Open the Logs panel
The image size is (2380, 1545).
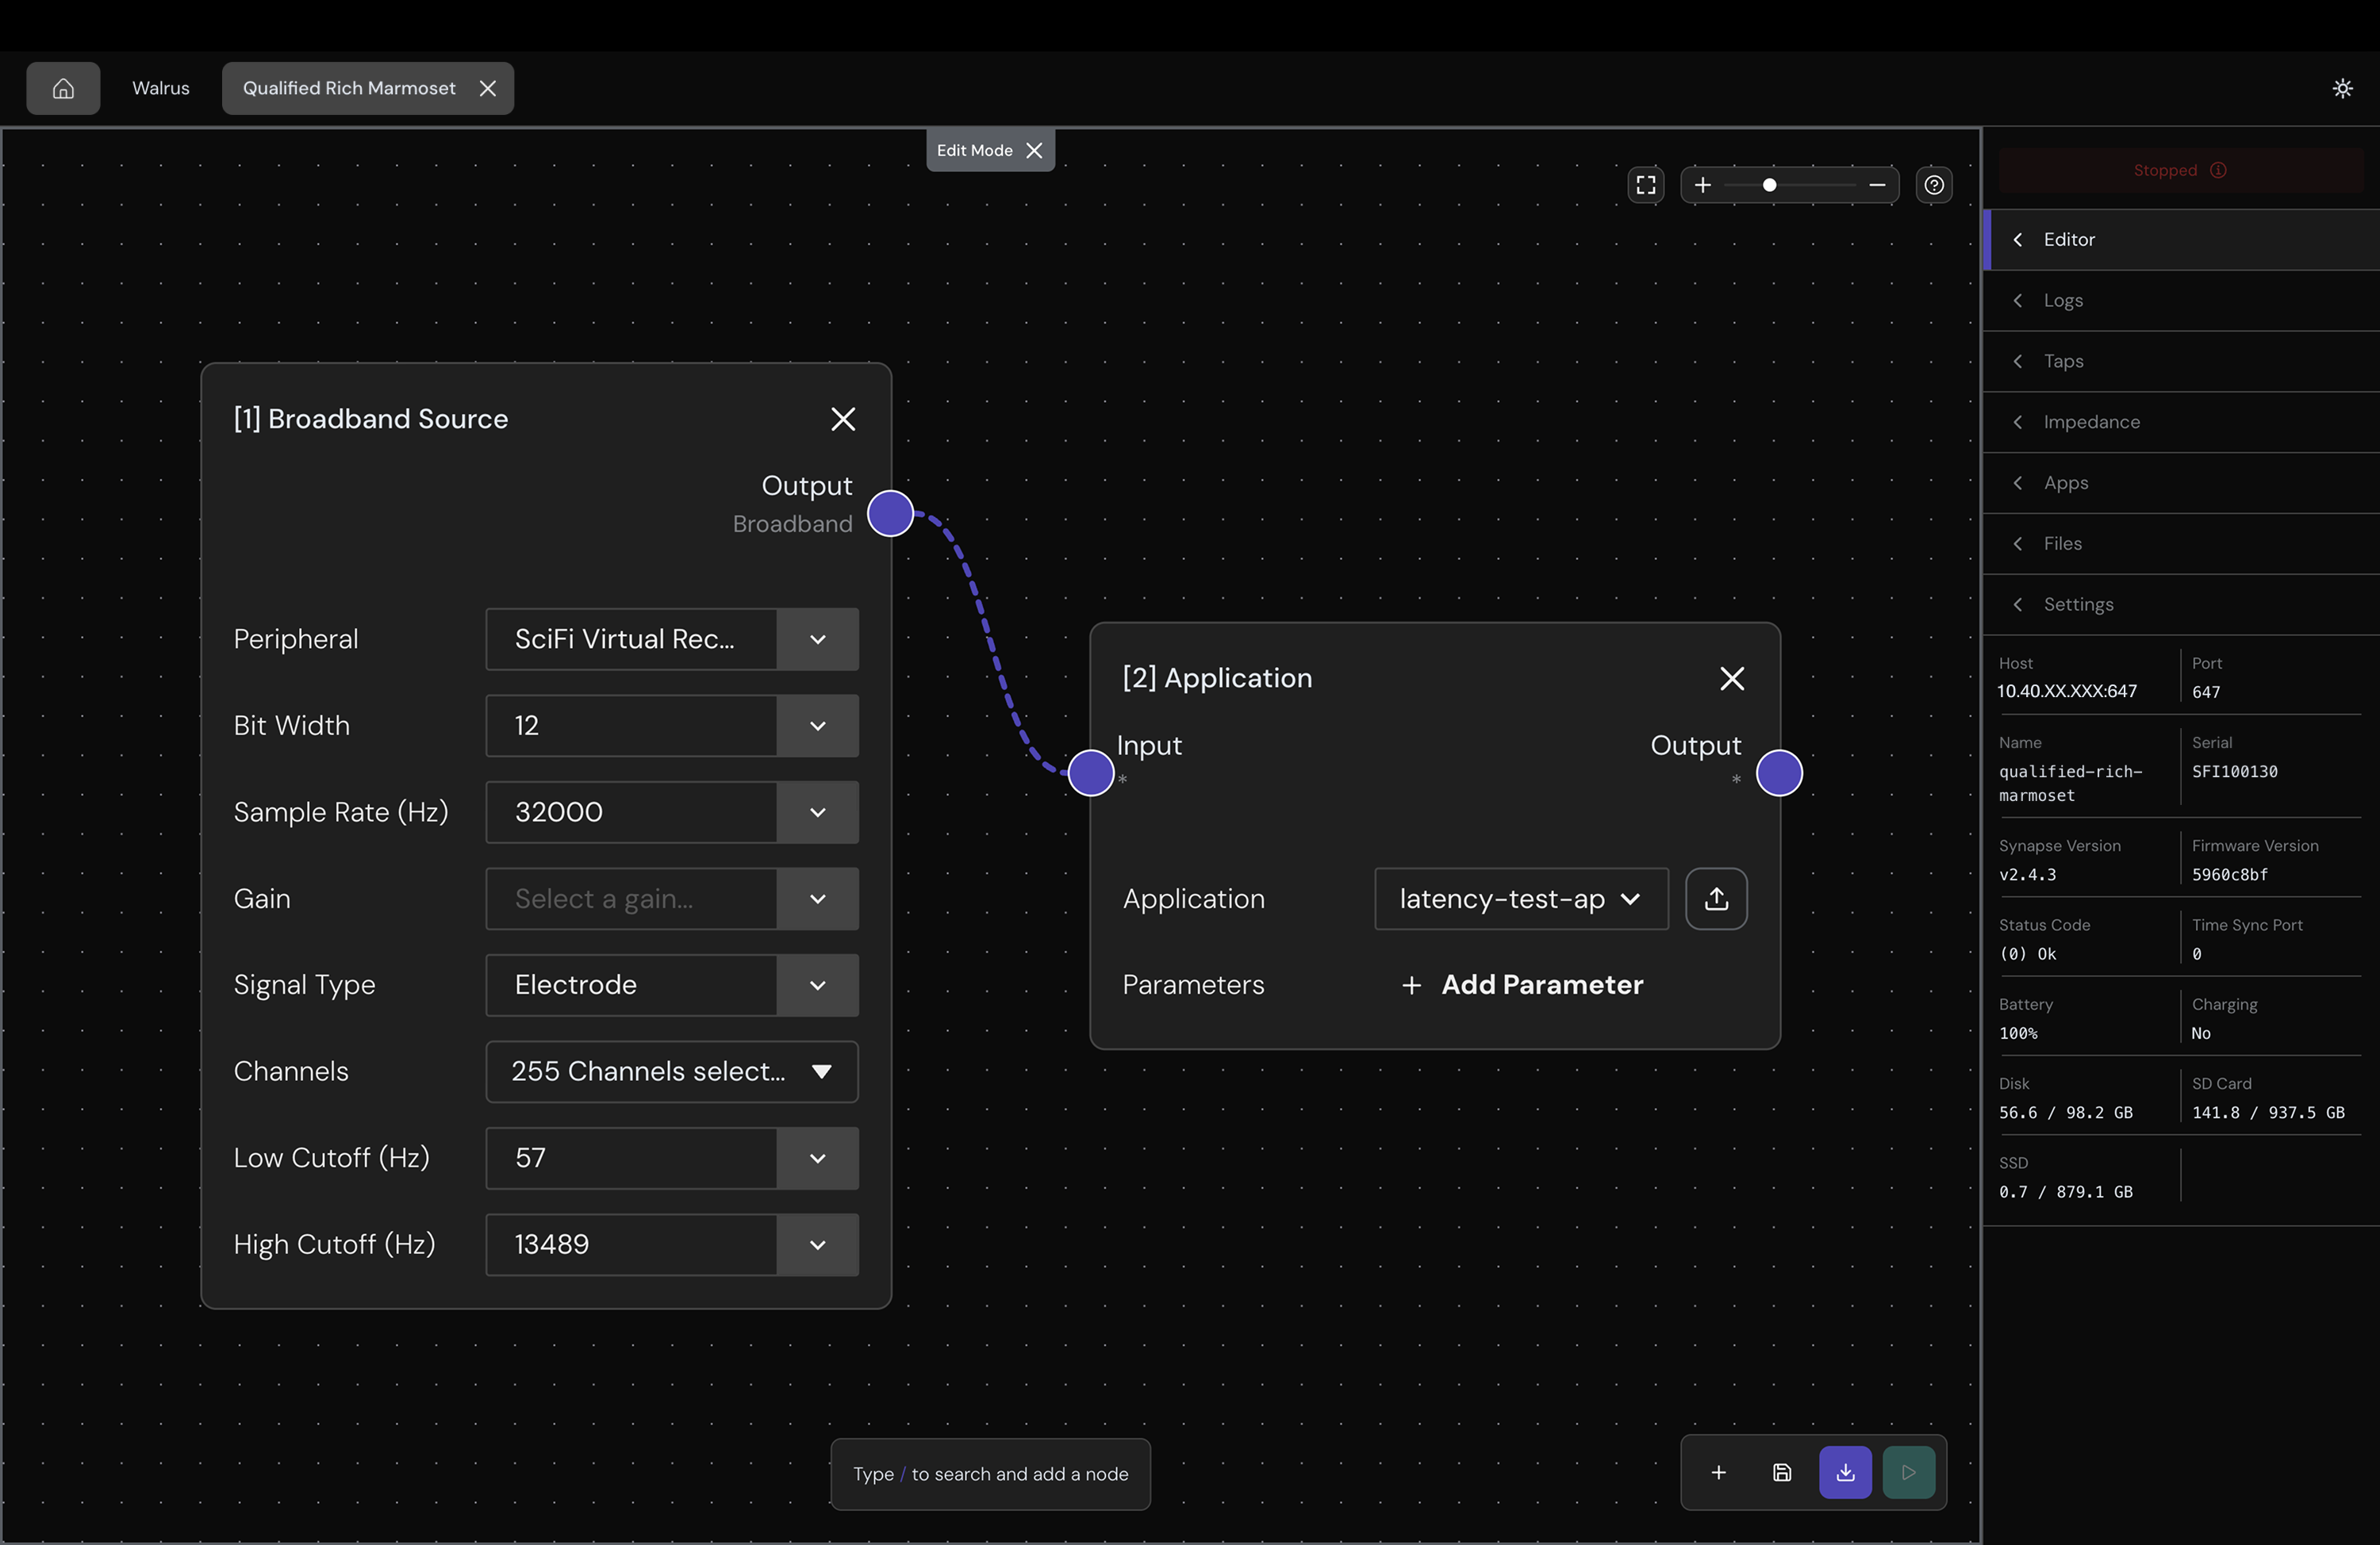(2181, 301)
